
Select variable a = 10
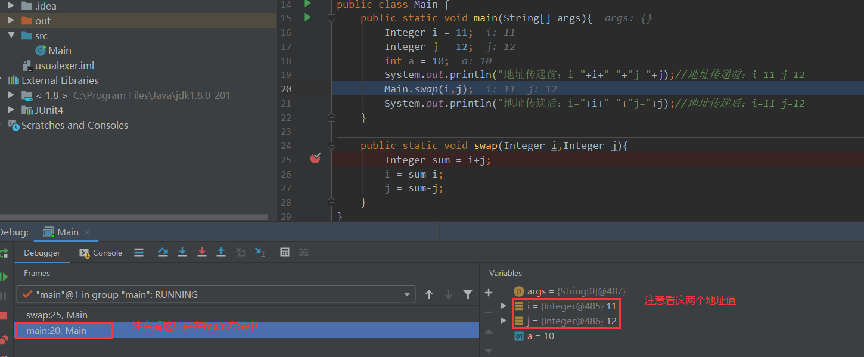tap(534, 336)
